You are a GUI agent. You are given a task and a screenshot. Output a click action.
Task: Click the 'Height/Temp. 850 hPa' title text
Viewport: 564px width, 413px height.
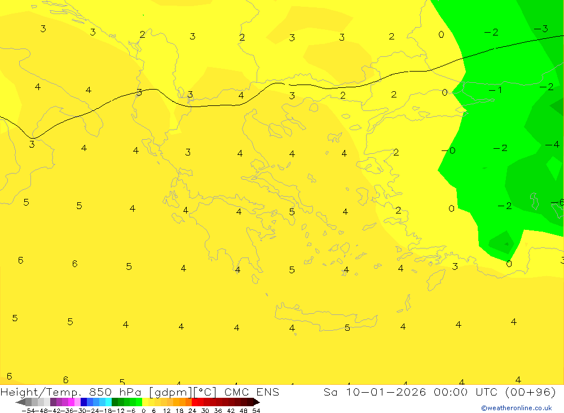coord(70,392)
